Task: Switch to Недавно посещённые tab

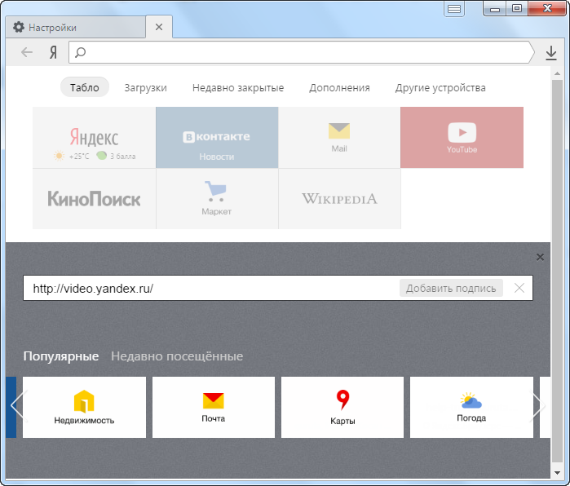Action: click(177, 356)
